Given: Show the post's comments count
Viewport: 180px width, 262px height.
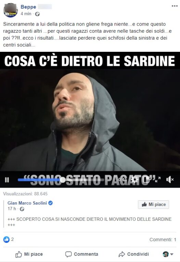Looking at the screenshot, I should 163,239.
